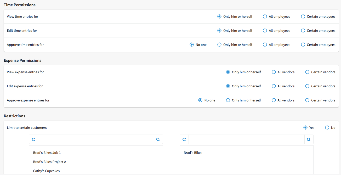Screen dimensions: 341x175
Task: Select 'Brad's Bikes:Project A' in customer list
Action: tap(50, 162)
